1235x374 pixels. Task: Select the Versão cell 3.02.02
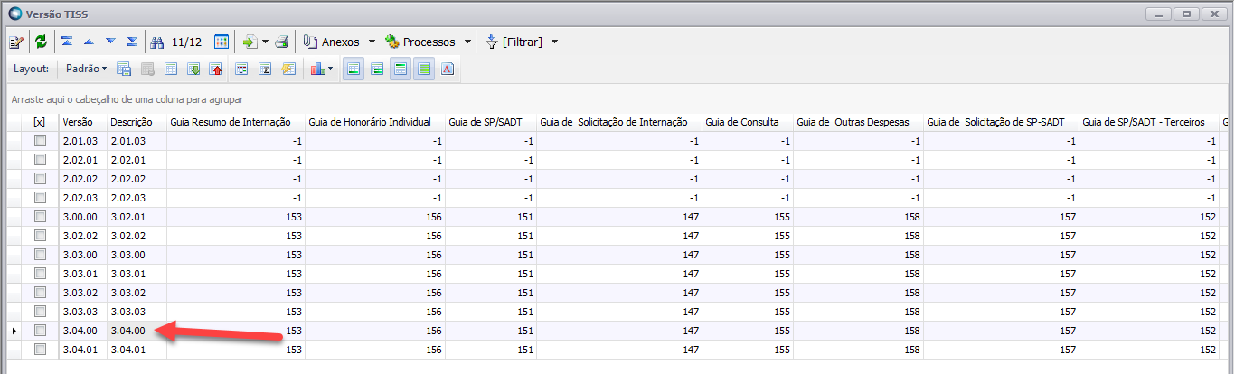[82, 236]
